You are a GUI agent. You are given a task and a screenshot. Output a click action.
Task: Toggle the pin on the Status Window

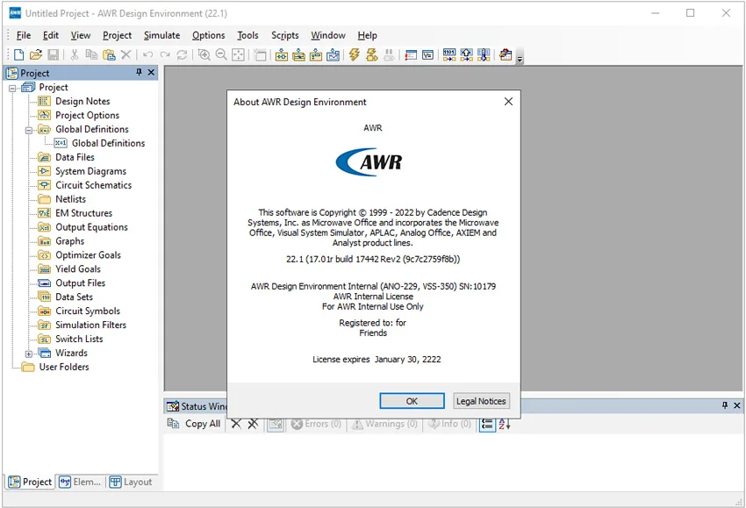pyautogui.click(x=725, y=405)
